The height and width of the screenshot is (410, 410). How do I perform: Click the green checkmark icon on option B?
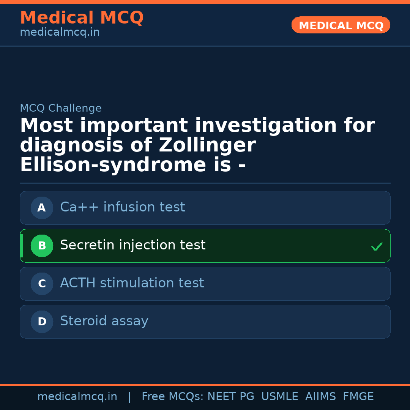pyautogui.click(x=377, y=247)
